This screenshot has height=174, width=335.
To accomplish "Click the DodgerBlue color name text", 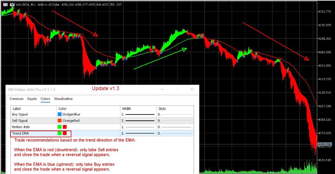I will coord(71,114).
